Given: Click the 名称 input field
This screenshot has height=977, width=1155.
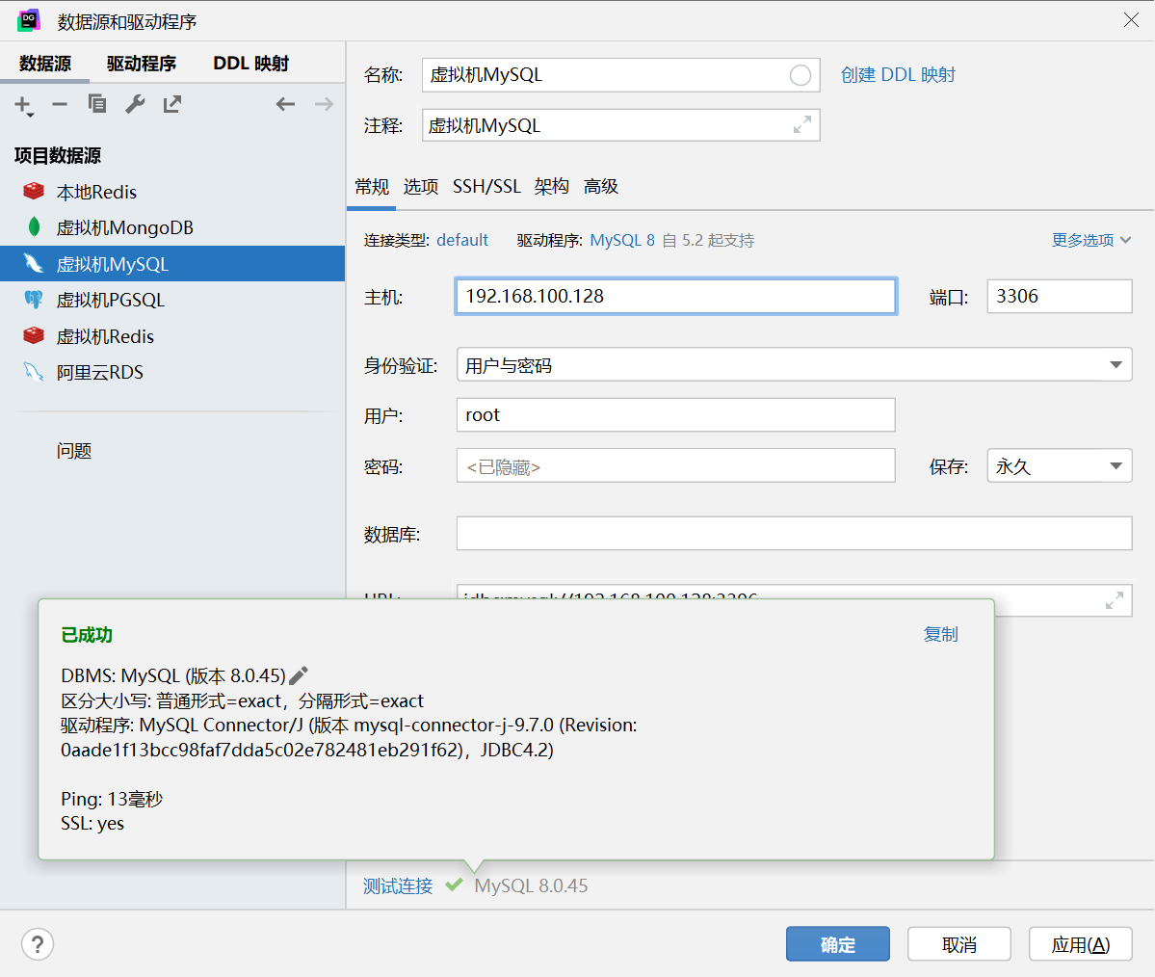Looking at the screenshot, I should pos(621,75).
